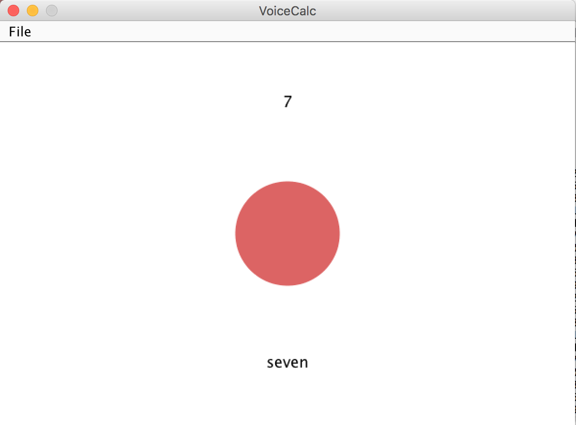The image size is (576, 425).
Task: Click the grayed-out zoom window button
Action: 52,11
